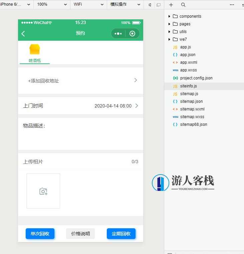
Task: Tap the 价格说明 button
Action: click(80, 234)
